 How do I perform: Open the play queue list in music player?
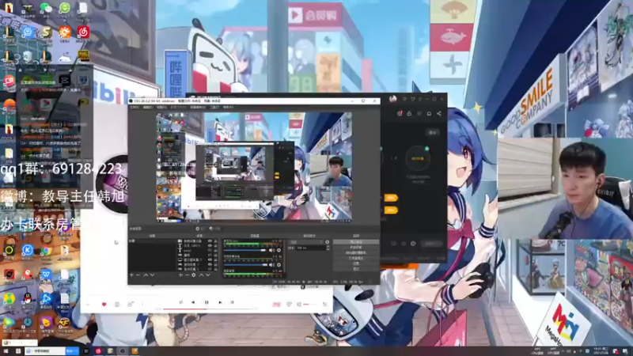pos(325,304)
